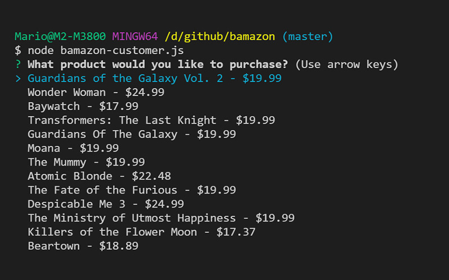Click the /d/github/bamazon path in the prompt
449x280 pixels.
point(220,37)
